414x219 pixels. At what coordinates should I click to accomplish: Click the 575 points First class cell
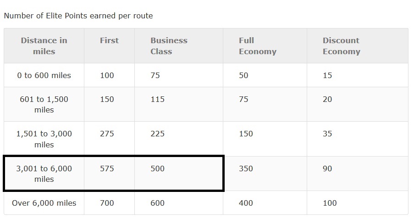point(107,168)
